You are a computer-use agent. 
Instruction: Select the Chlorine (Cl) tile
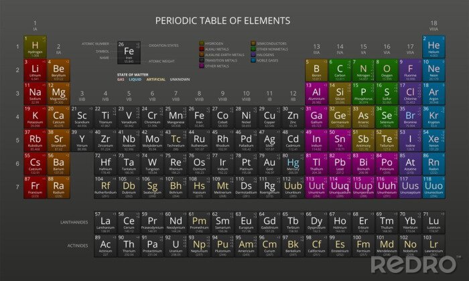click(410, 94)
